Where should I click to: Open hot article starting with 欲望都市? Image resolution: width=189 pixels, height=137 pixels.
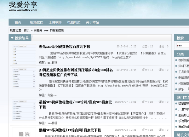coord(184,104)
